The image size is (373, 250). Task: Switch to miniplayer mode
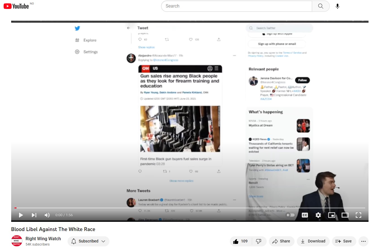pos(332,215)
